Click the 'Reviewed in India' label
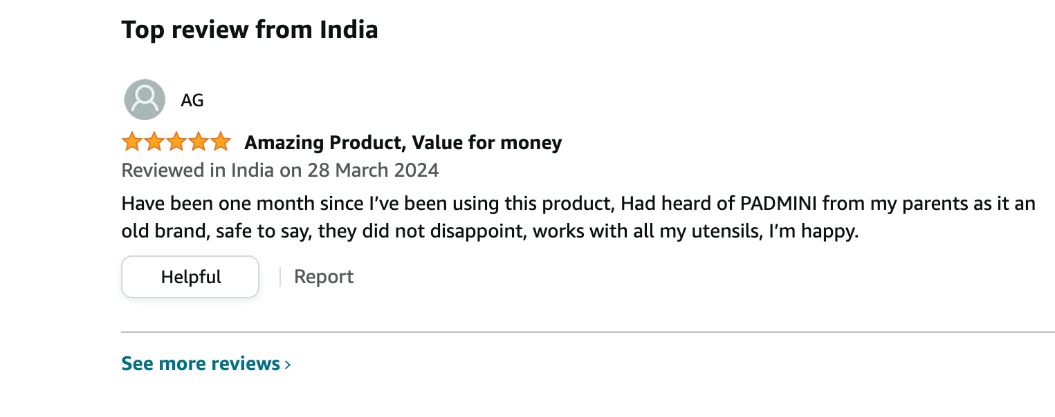 (x=198, y=170)
